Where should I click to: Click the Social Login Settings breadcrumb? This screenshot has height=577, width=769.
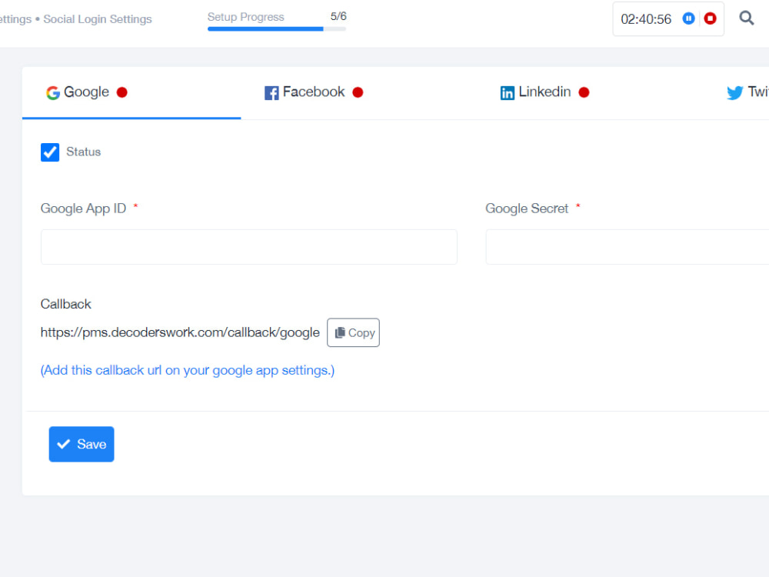(x=98, y=19)
